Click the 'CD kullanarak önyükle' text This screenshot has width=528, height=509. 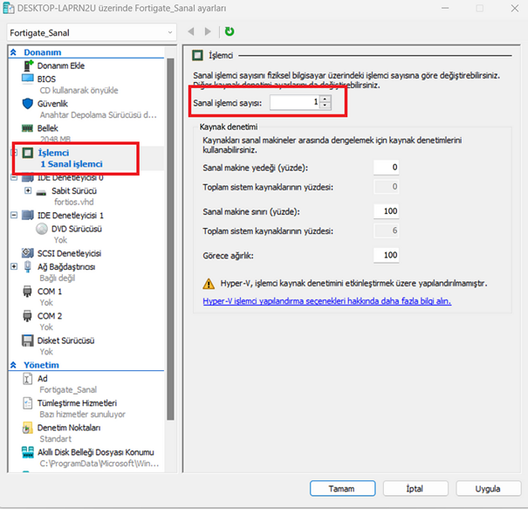point(79,90)
